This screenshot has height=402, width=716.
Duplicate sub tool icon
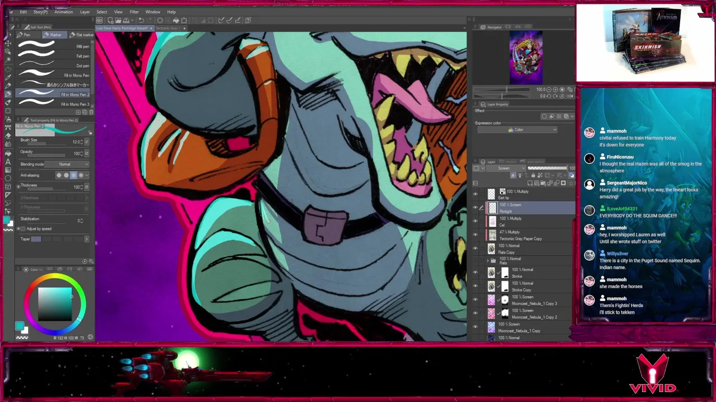coord(84,112)
